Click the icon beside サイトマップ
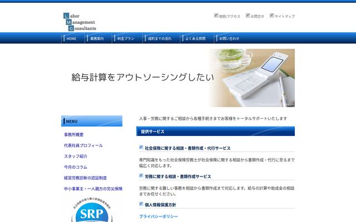The height and width of the screenshot is (222, 356). point(272,16)
